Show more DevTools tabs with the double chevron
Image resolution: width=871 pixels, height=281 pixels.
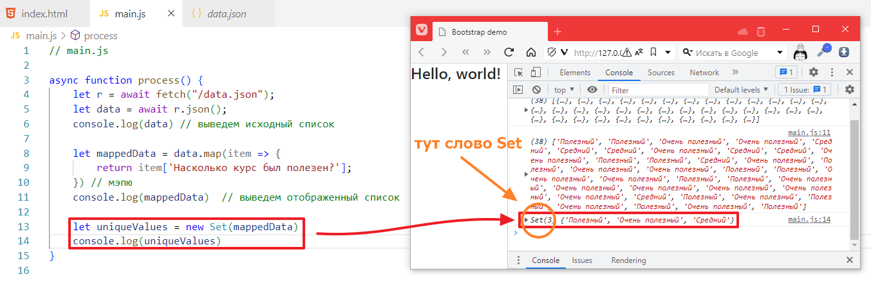click(x=736, y=73)
